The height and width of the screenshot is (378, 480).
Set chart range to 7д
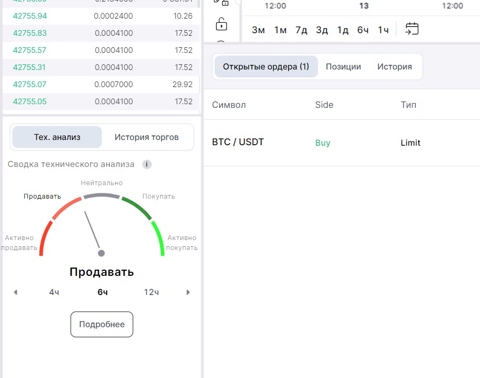pyautogui.click(x=301, y=30)
